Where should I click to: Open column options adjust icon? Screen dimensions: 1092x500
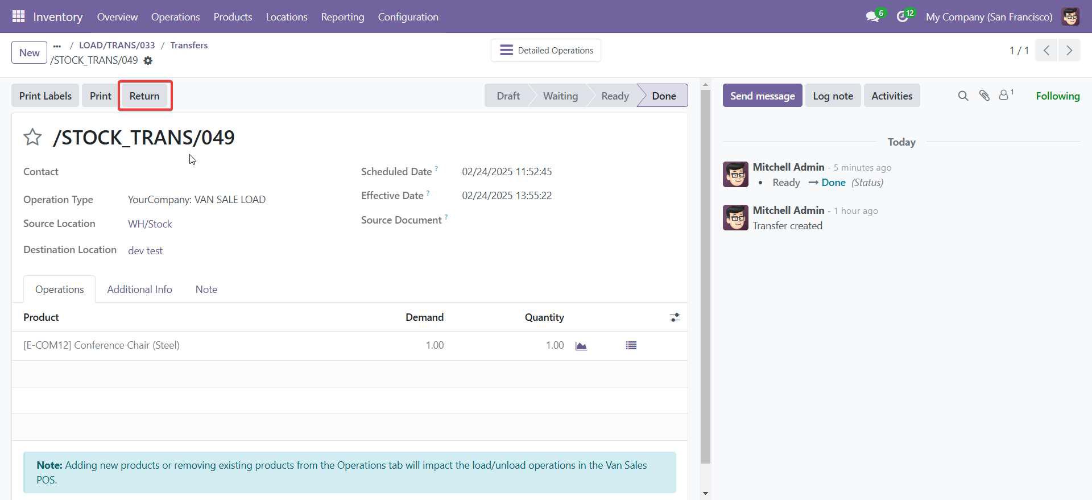coord(675,317)
